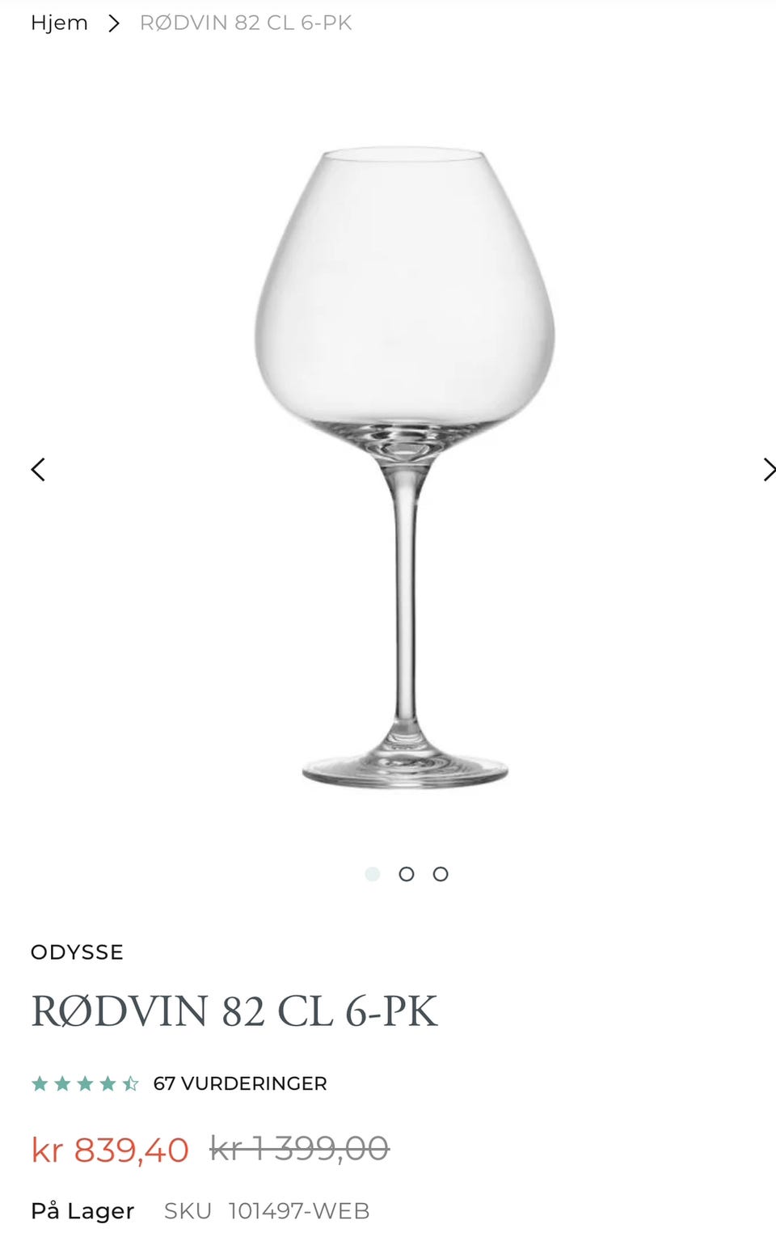Click the På Lager stock status
776x1237 pixels.
82,1210
